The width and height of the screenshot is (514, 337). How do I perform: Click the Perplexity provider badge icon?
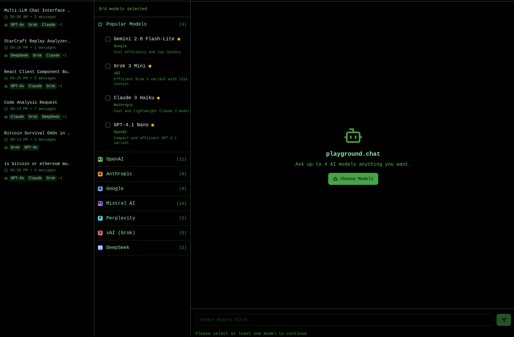(100, 218)
